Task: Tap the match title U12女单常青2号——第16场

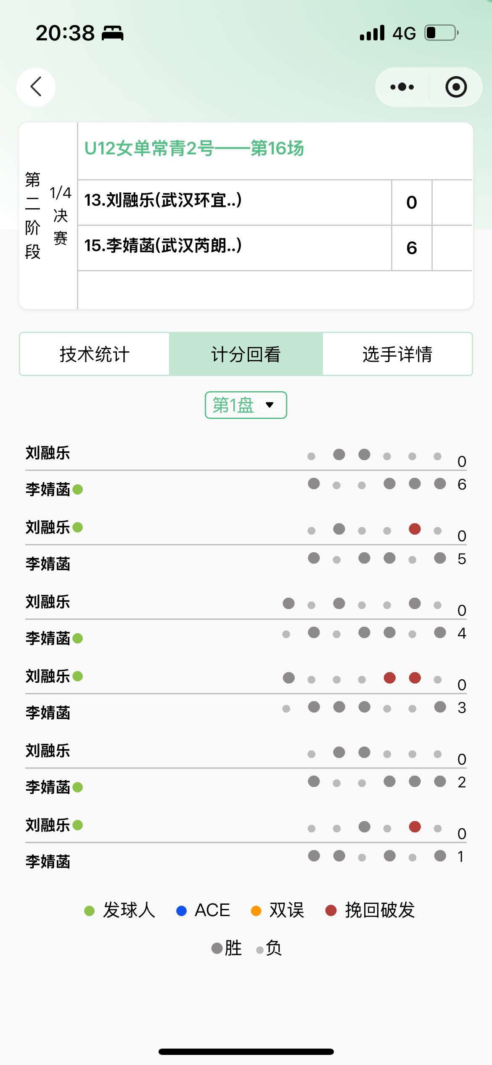Action: (x=194, y=148)
